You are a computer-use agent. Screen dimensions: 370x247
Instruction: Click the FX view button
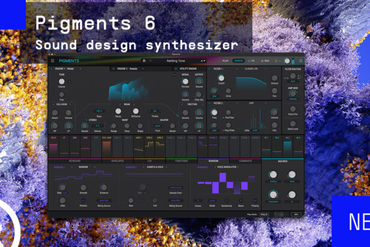click(251, 61)
